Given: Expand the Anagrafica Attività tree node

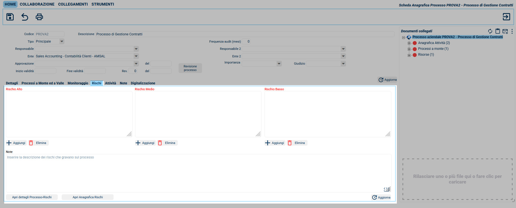Looking at the screenshot, I should tap(409, 43).
